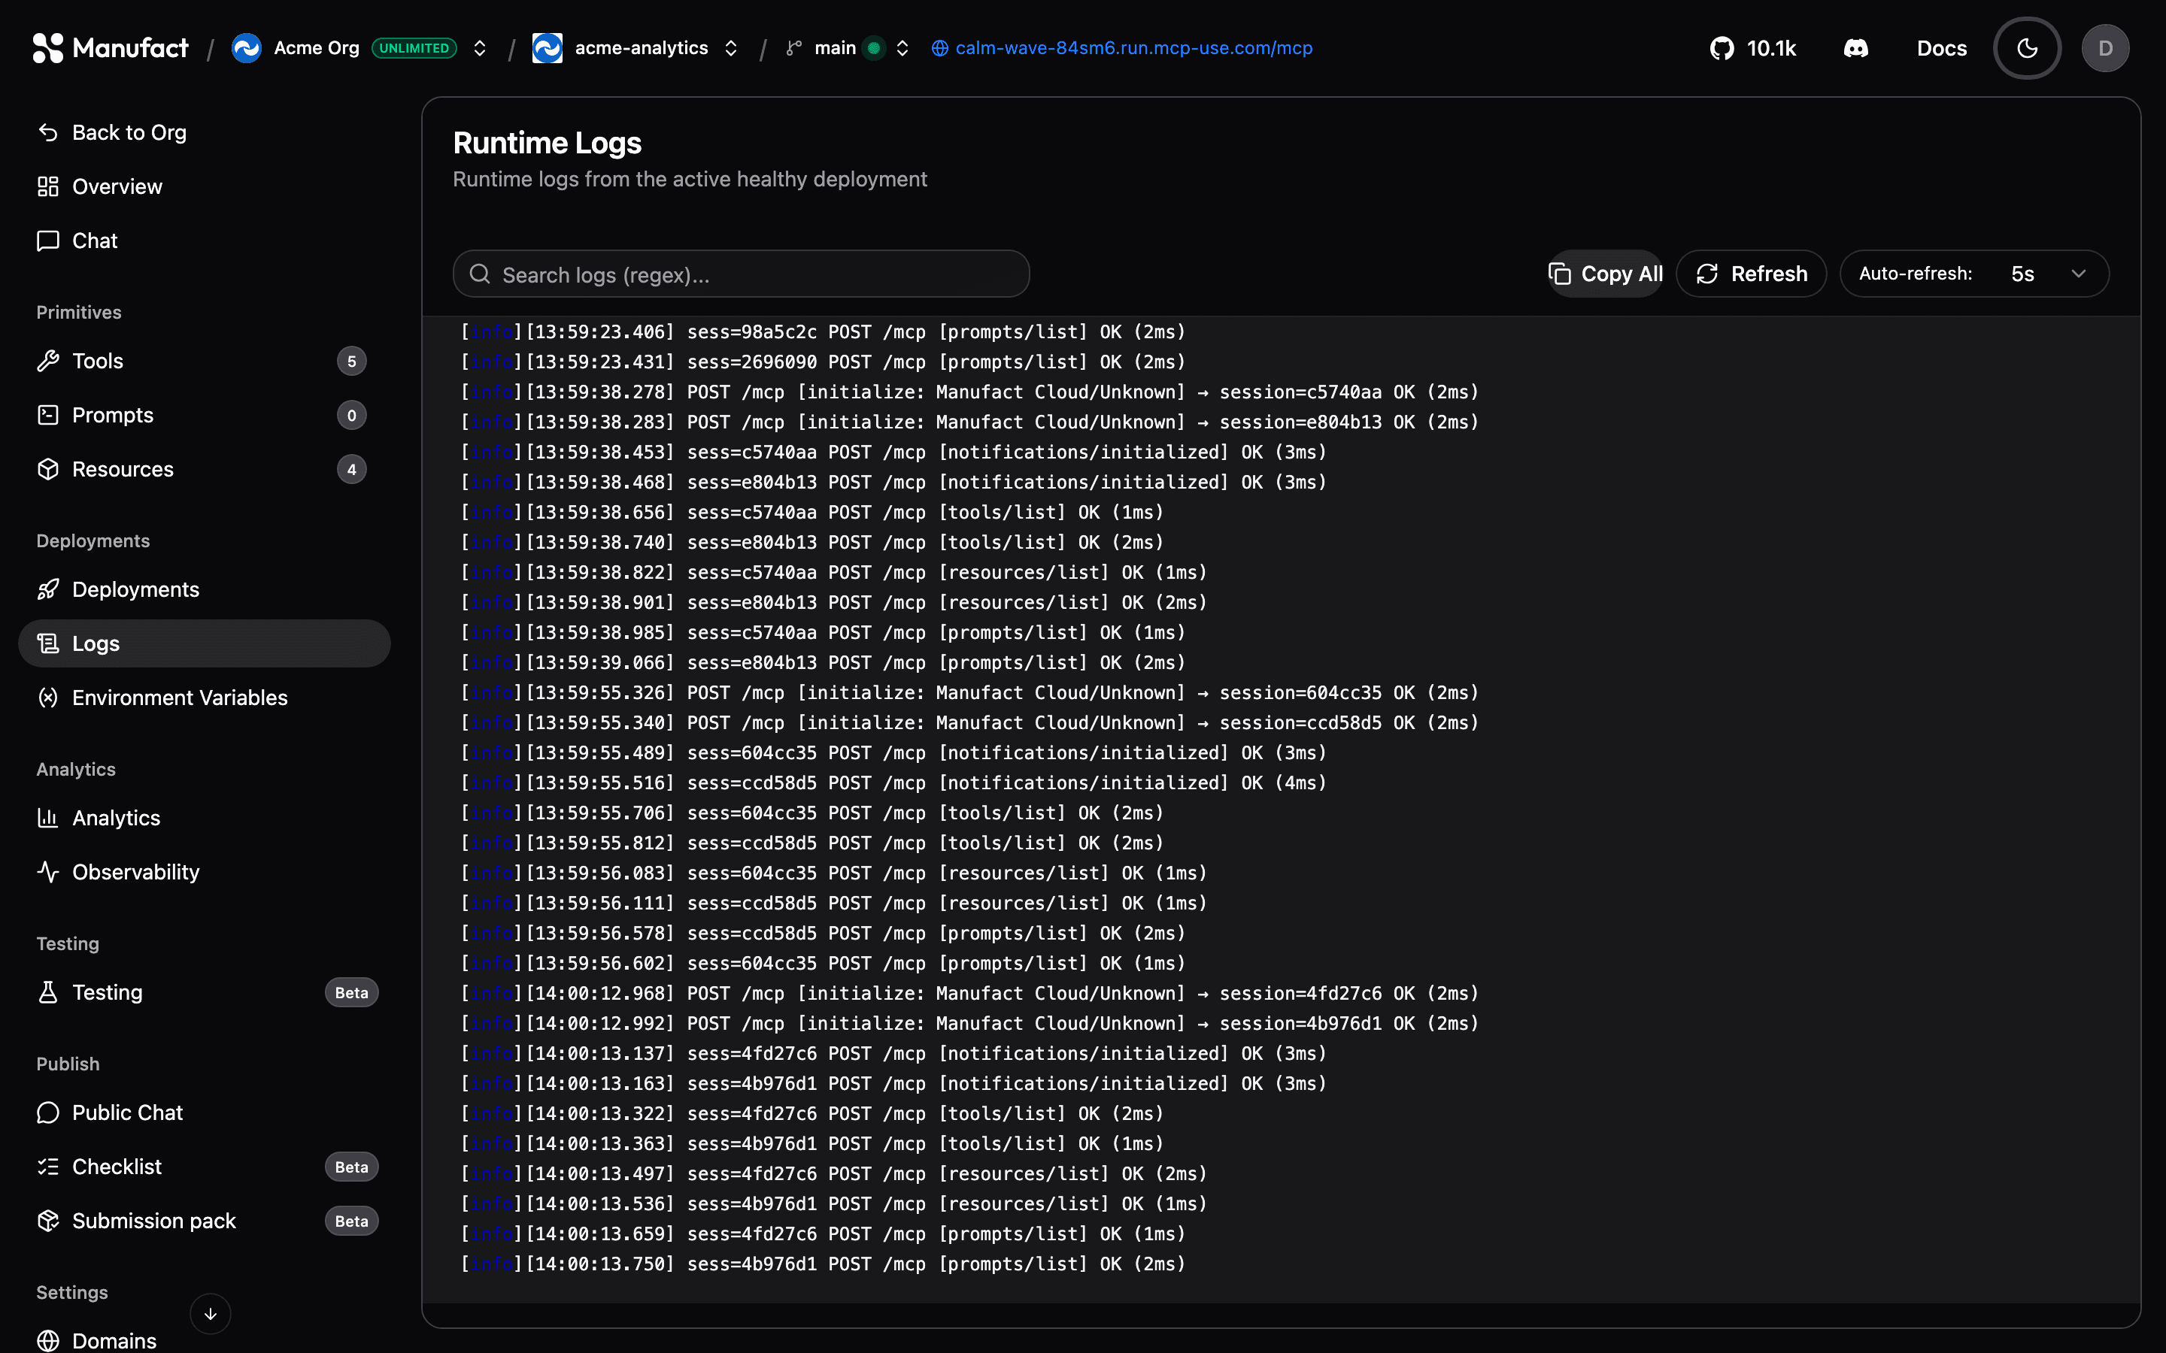Click the Observability pulse icon
The height and width of the screenshot is (1353, 2166).
(48, 873)
